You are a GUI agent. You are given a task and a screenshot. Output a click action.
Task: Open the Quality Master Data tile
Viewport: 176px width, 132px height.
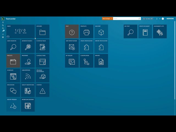(x=28, y=90)
